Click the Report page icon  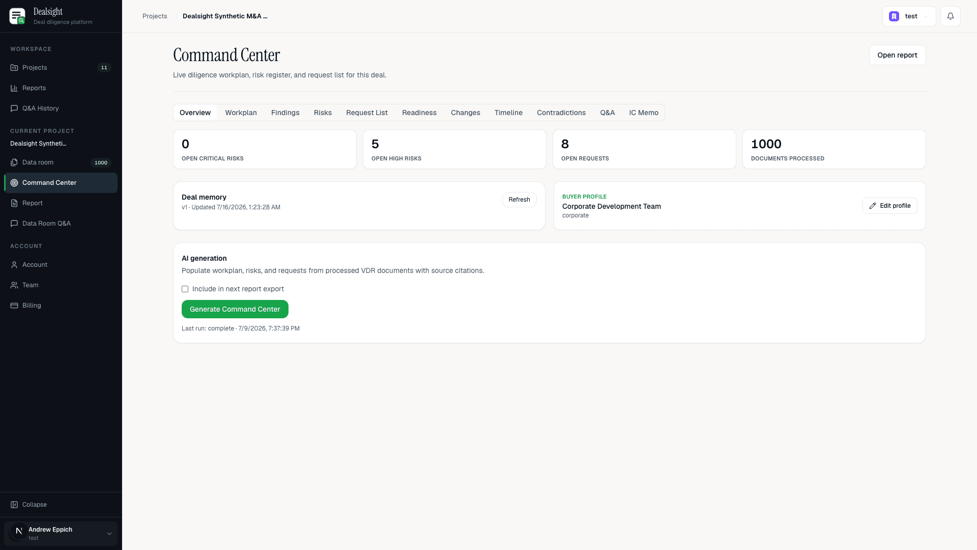(x=14, y=203)
